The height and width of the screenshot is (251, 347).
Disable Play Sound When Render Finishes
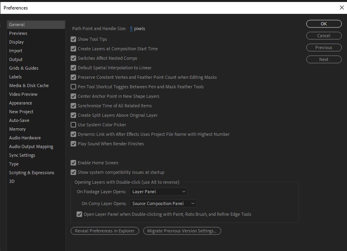pos(73,144)
